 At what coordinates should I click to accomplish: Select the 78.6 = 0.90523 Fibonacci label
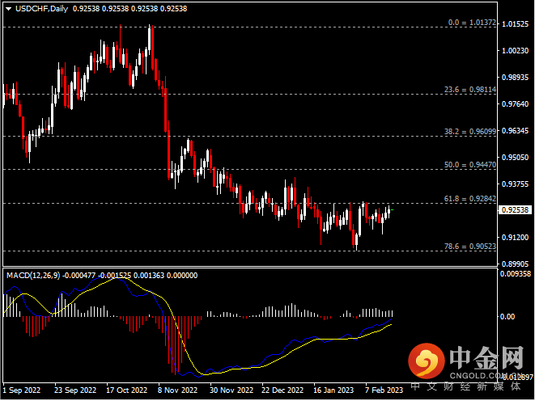tap(472, 245)
